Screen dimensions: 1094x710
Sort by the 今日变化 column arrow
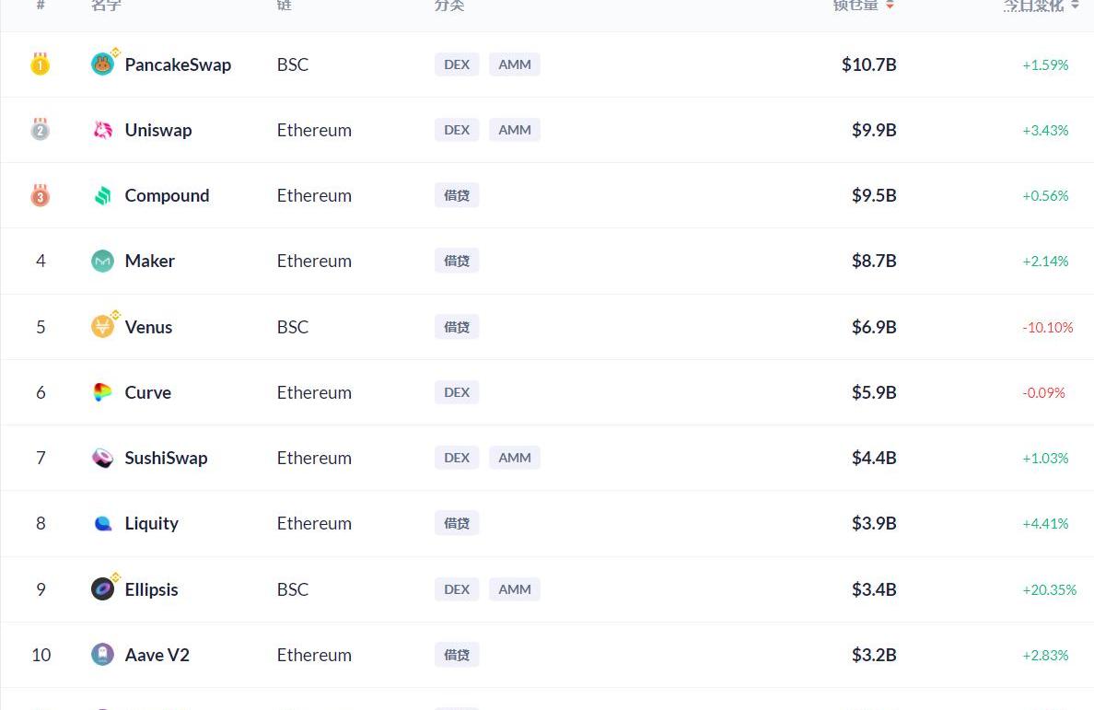pos(1075,6)
